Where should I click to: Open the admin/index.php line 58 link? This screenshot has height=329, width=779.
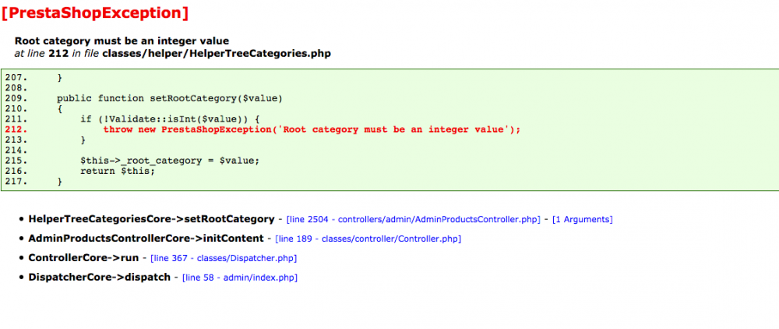[240, 278]
